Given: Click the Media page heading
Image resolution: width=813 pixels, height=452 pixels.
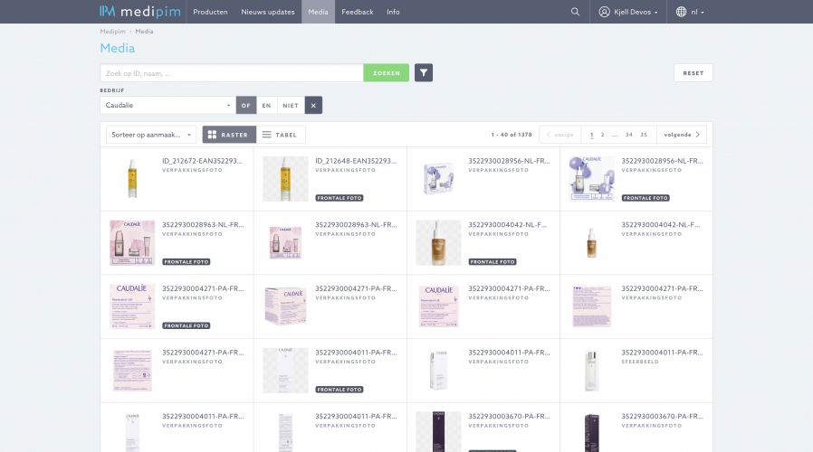Looking at the screenshot, I should coord(117,48).
